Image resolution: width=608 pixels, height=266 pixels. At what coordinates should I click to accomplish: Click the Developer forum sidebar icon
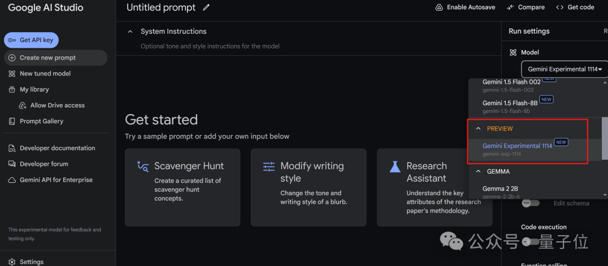click(12, 164)
